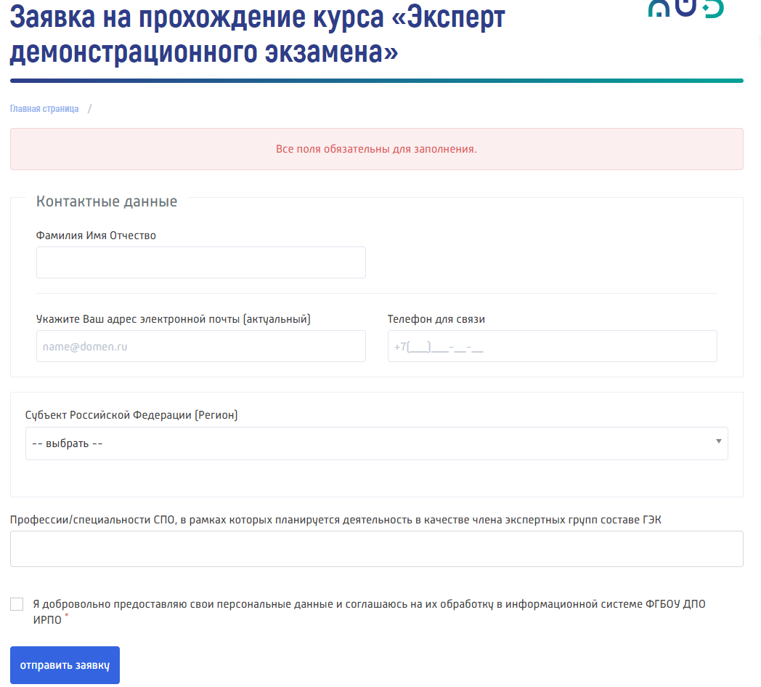Focus the email field with name@domen.ru placeholder
The width and height of the screenshot is (761, 687).
tap(200, 347)
